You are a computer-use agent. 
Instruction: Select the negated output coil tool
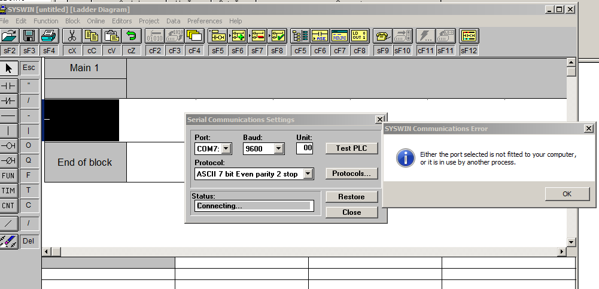coord(9,161)
